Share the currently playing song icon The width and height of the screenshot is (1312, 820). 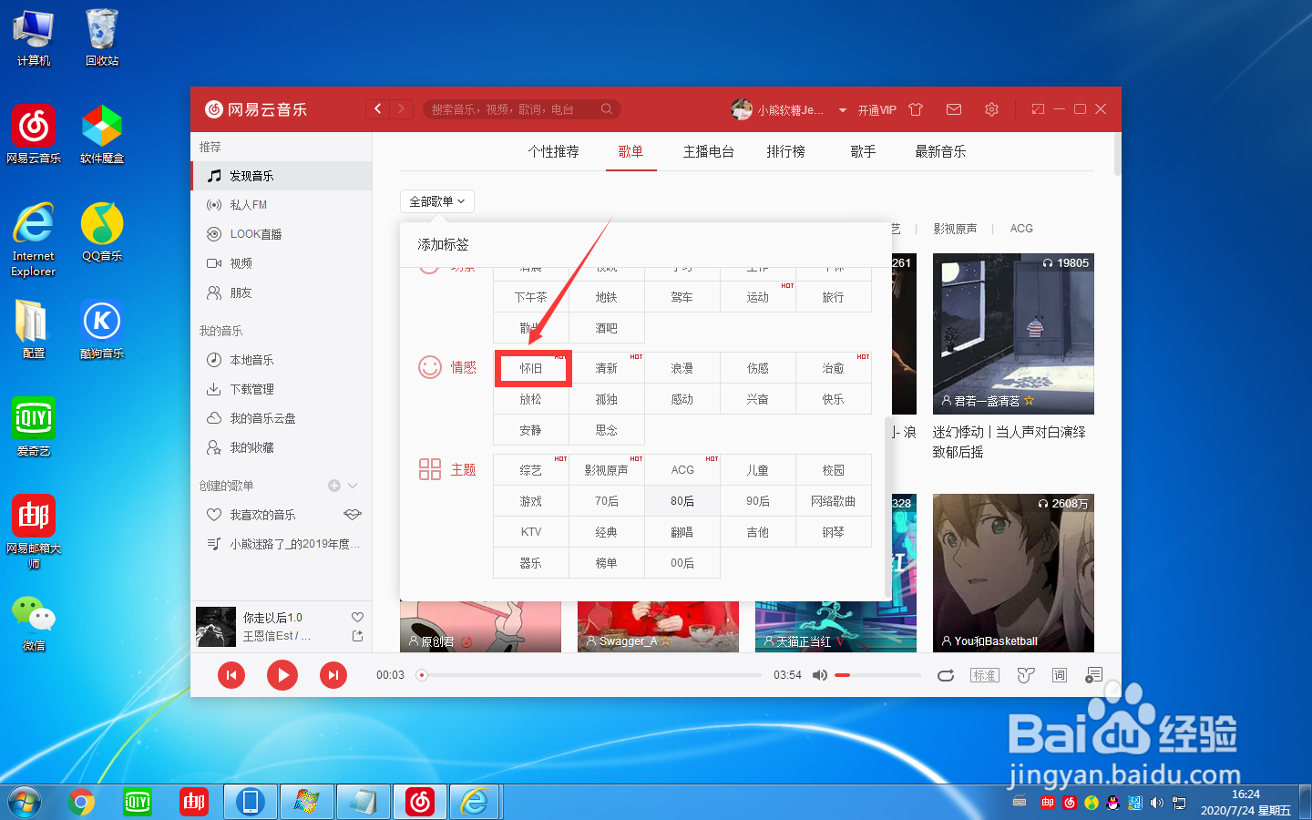click(357, 636)
